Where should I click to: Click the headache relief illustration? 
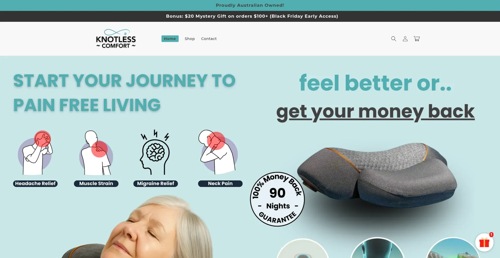tap(35, 153)
